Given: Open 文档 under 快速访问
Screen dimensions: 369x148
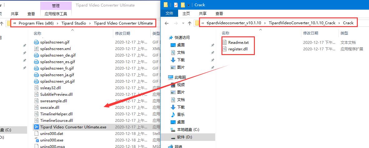Looking at the screenshot, I should (181, 53).
